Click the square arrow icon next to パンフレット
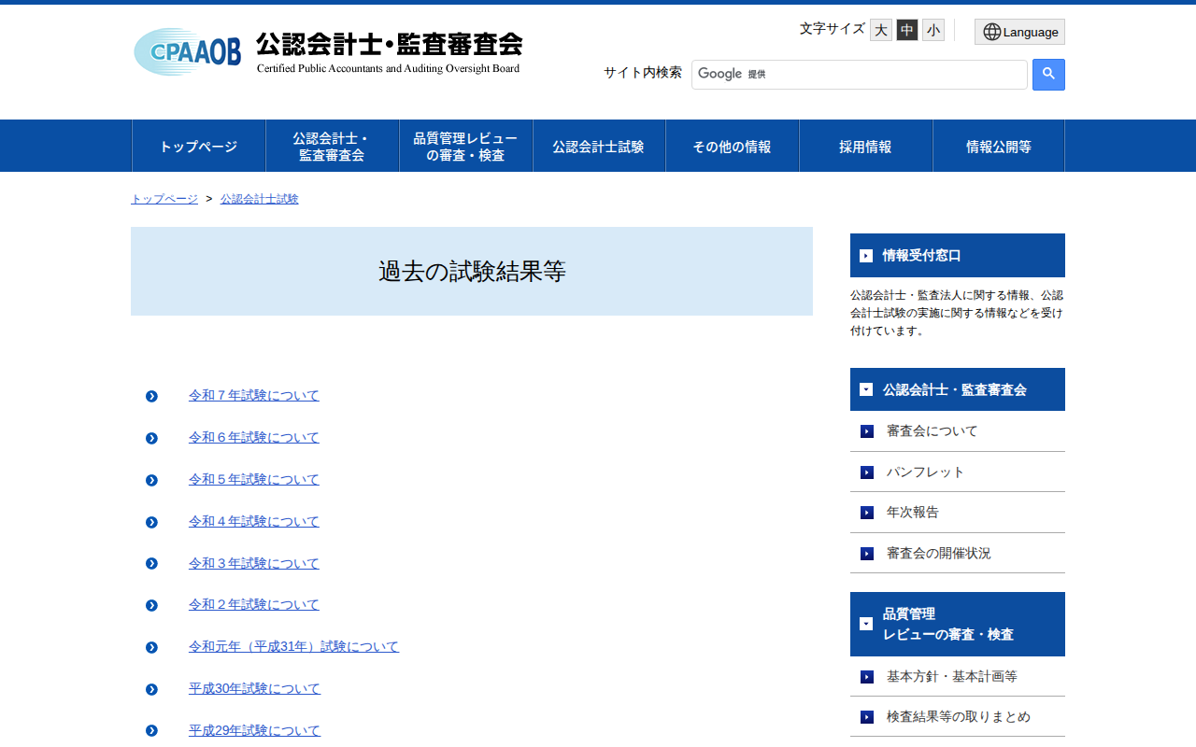This screenshot has width=1196, height=747. [x=867, y=472]
